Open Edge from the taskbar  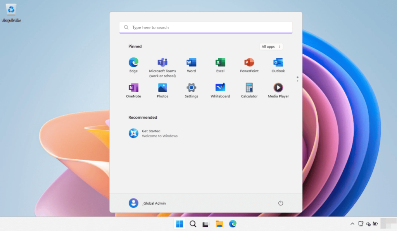(x=233, y=224)
